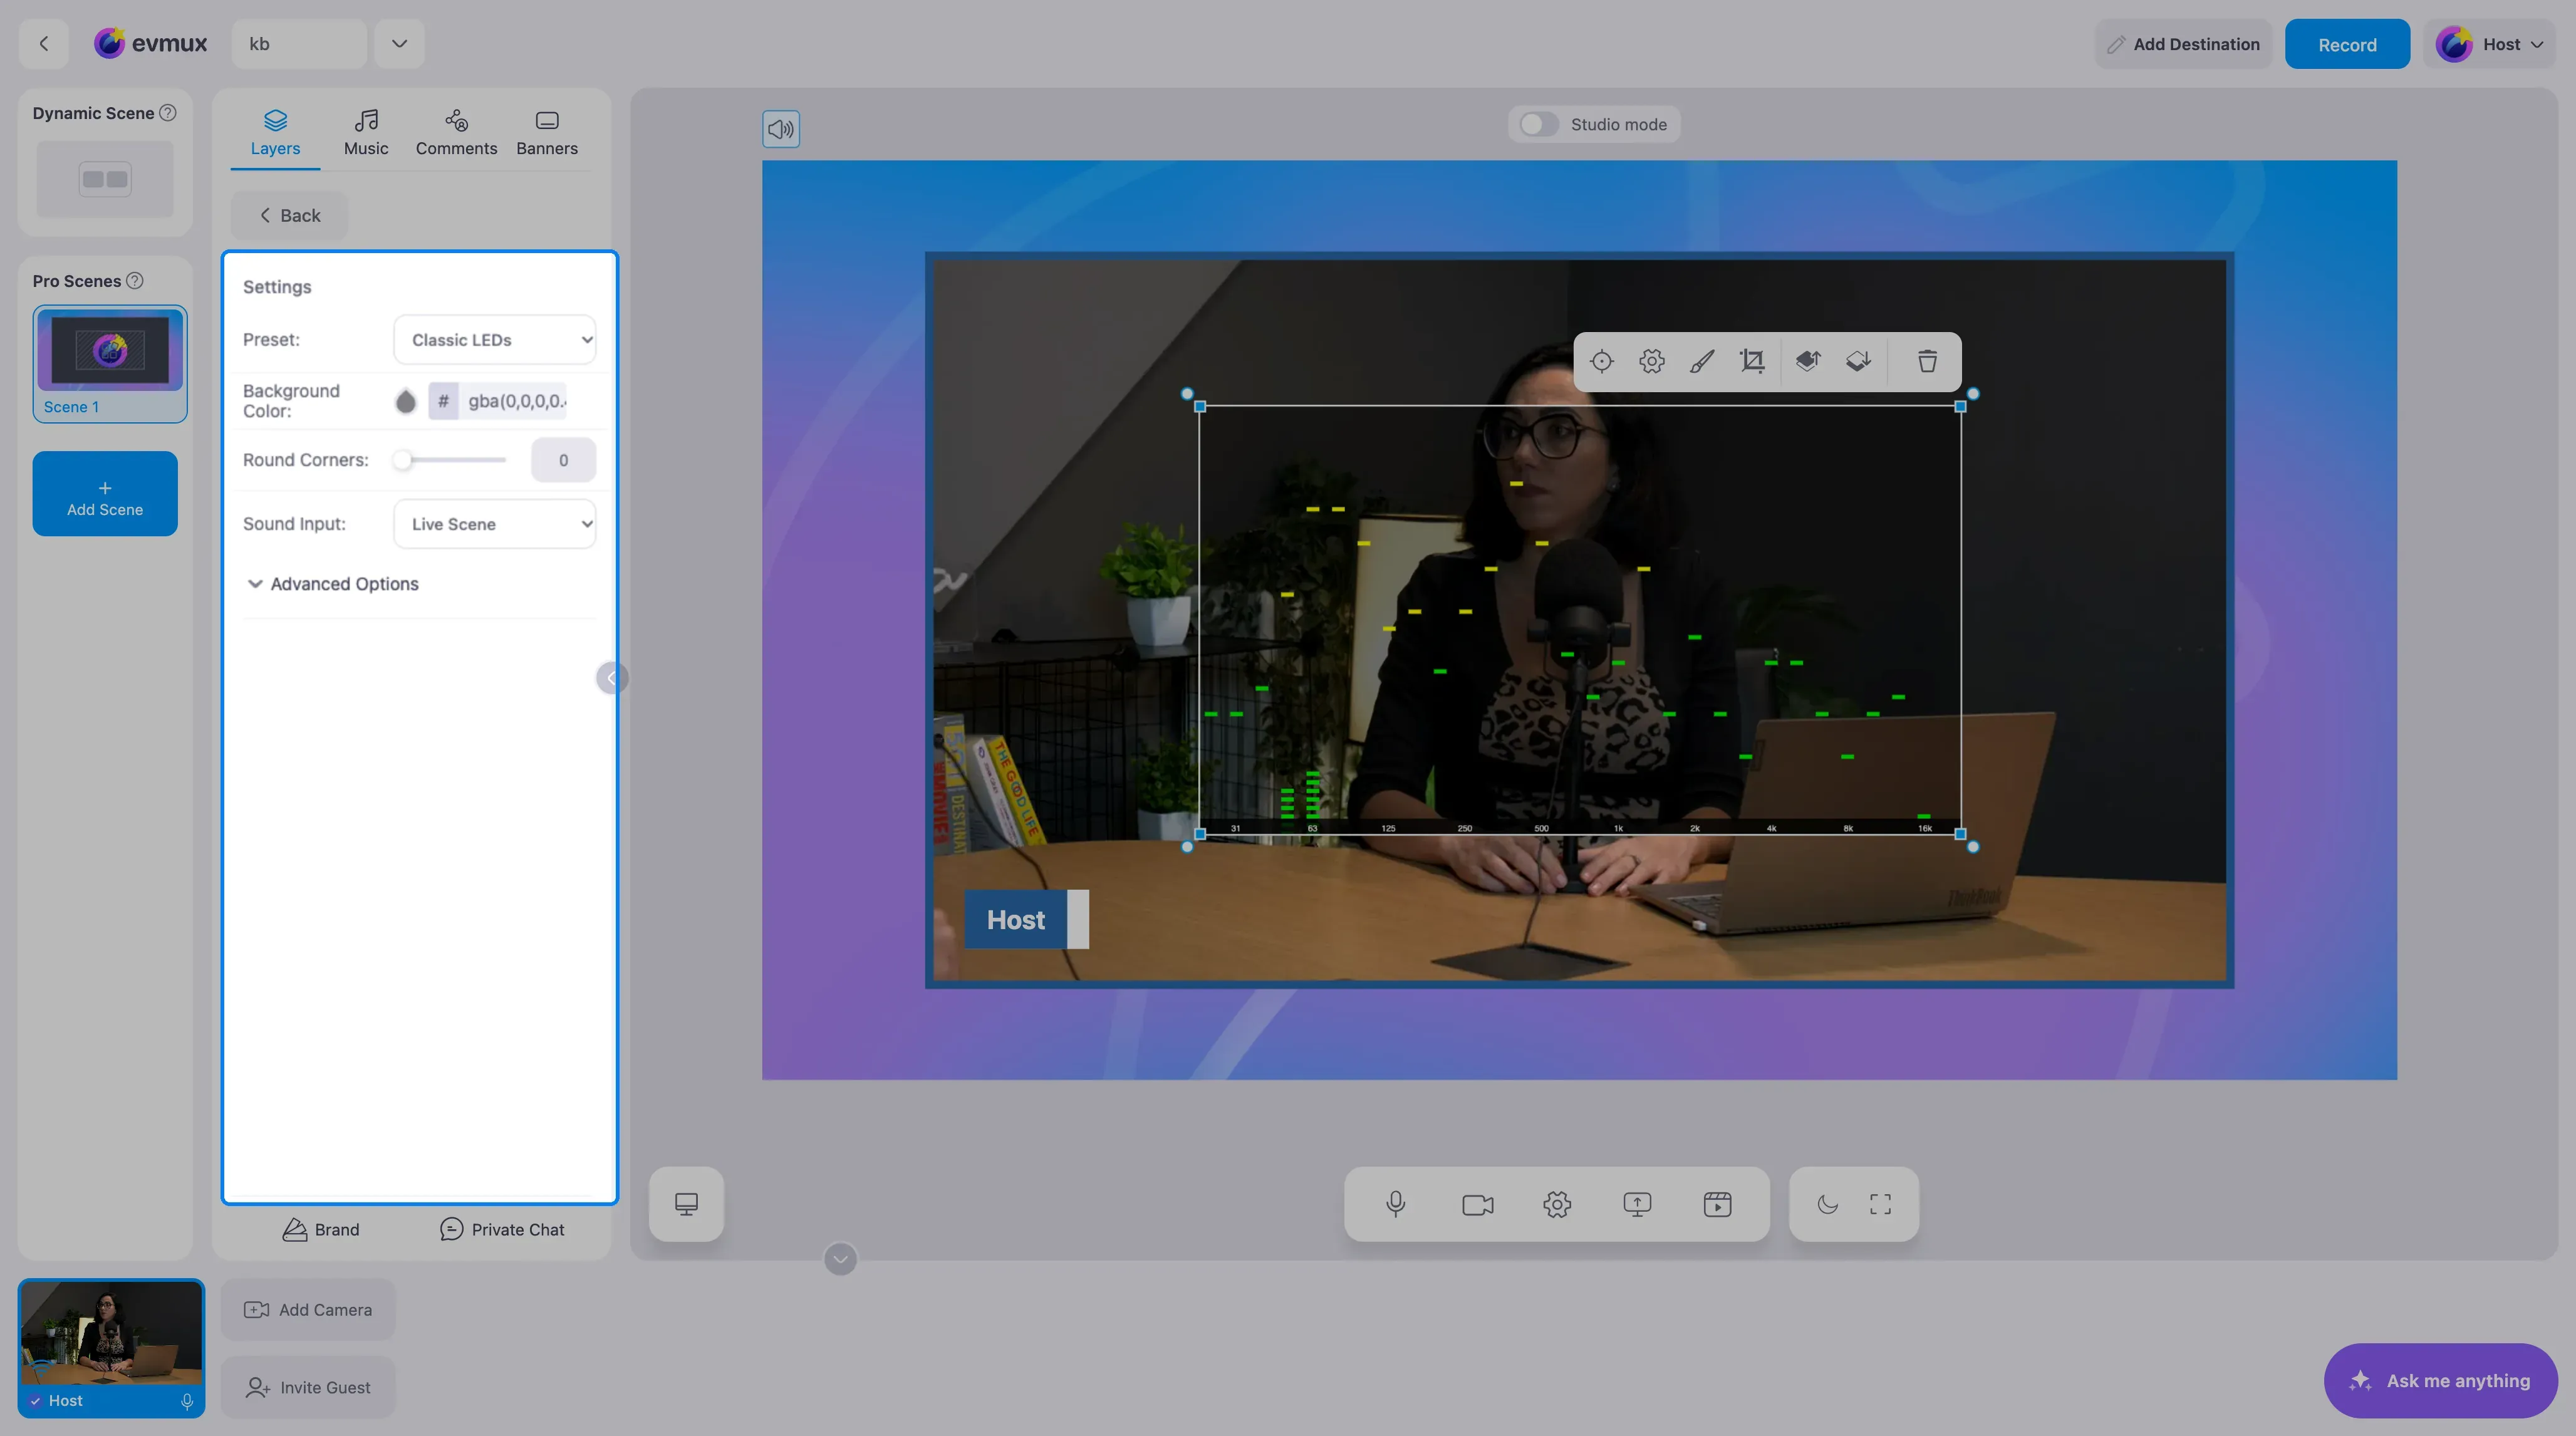Image resolution: width=2576 pixels, height=1436 pixels.
Task: Open the Background Color swatch picker
Action: coord(405,401)
